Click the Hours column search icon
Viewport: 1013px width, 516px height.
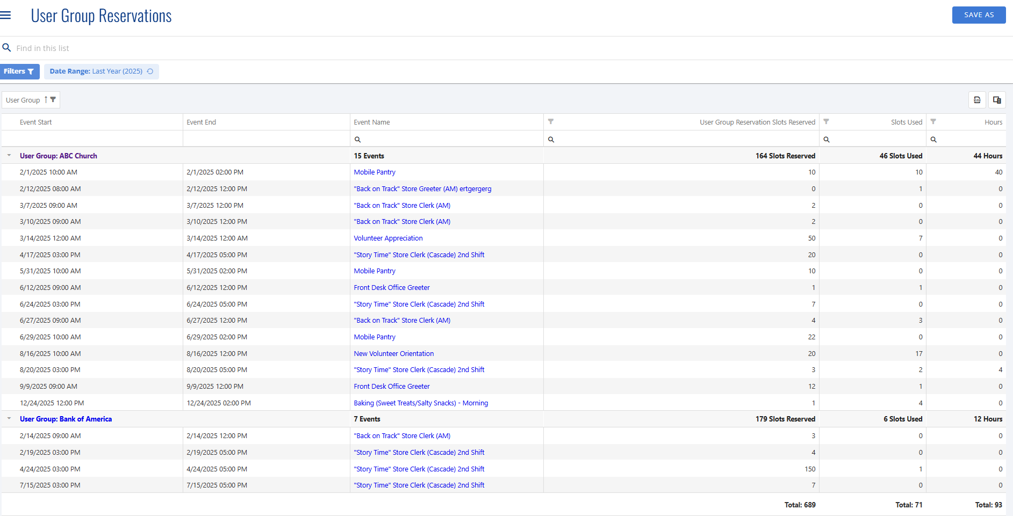click(933, 140)
